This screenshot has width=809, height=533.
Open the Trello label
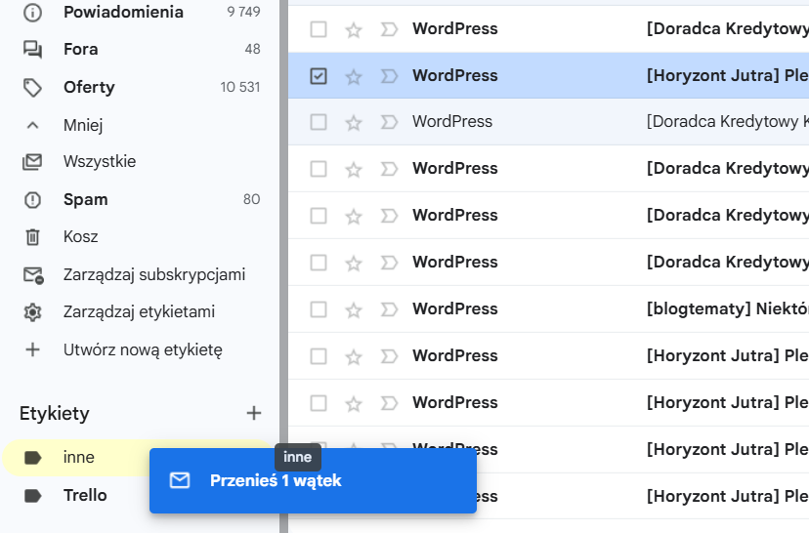(x=85, y=495)
